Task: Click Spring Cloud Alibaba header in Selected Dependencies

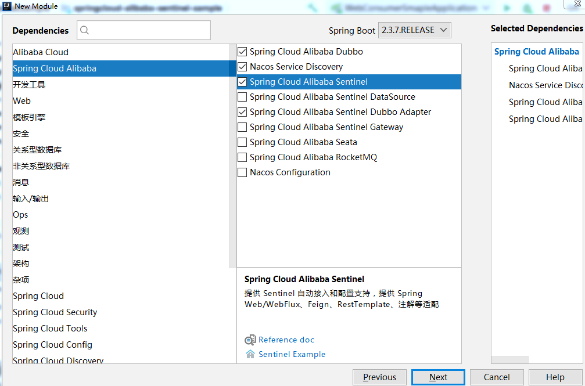Action: coord(537,52)
